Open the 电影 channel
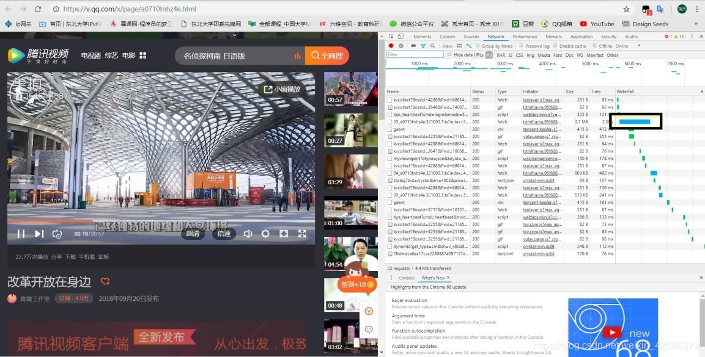Image resolution: width=705 pixels, height=357 pixels. click(128, 55)
